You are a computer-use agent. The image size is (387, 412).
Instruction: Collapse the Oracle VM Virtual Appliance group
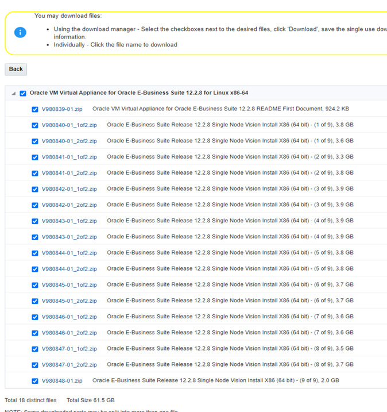pyautogui.click(x=13, y=94)
